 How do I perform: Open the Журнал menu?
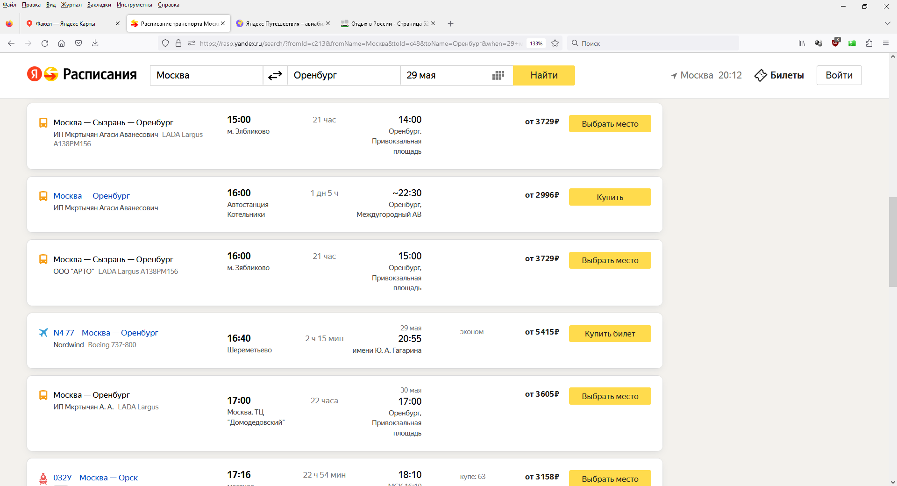[71, 5]
